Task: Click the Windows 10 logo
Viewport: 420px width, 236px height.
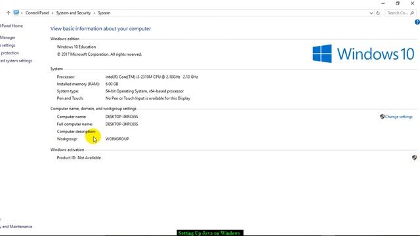Action: click(363, 54)
